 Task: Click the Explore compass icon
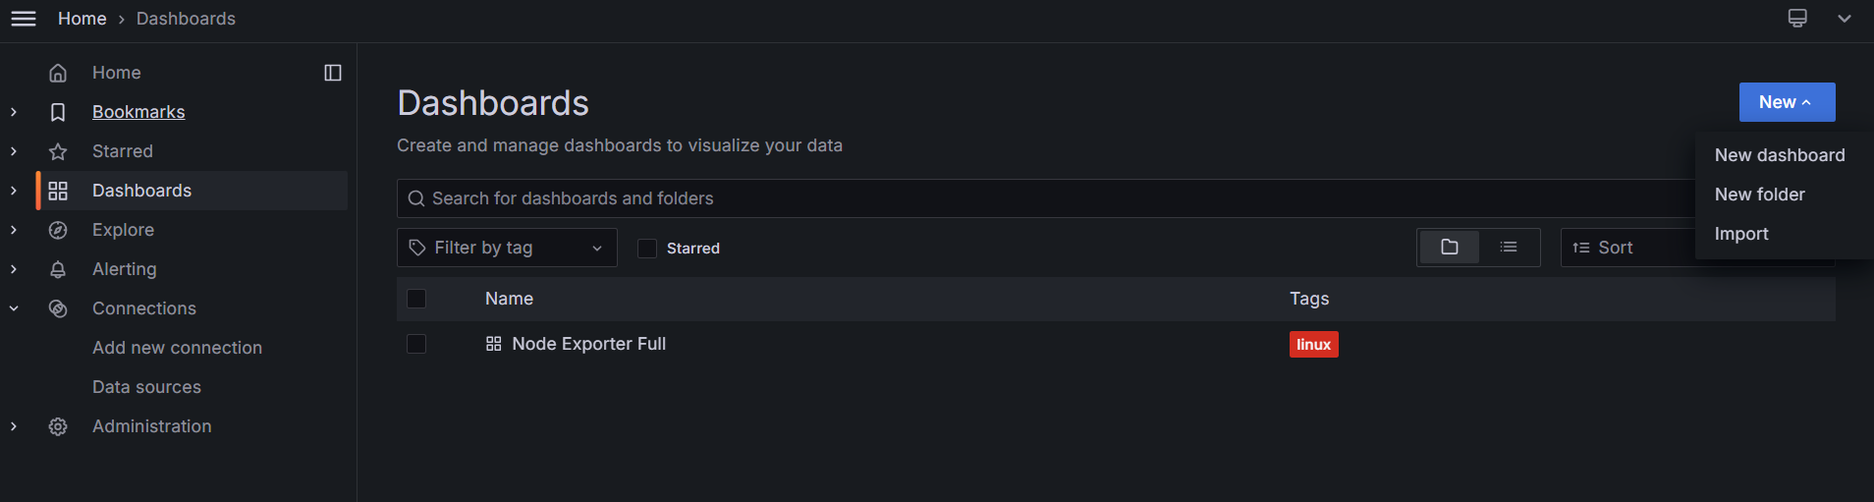[x=58, y=230]
